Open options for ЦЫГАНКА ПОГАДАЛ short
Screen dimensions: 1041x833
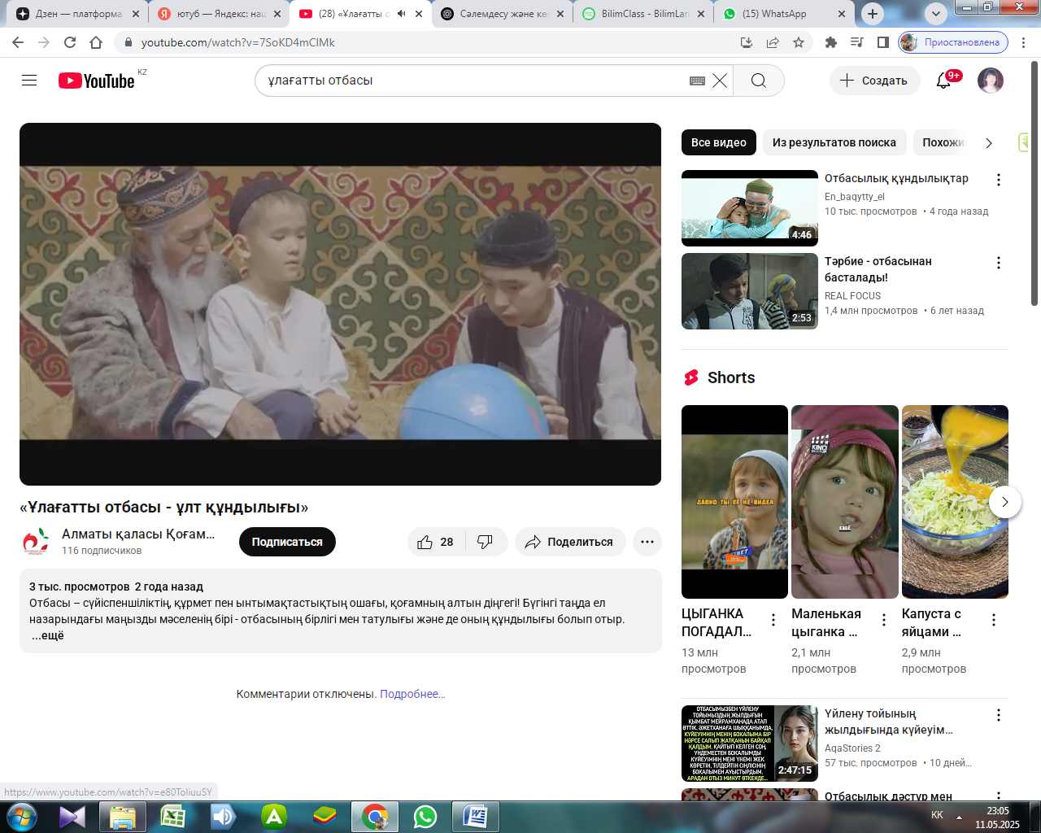pos(773,620)
